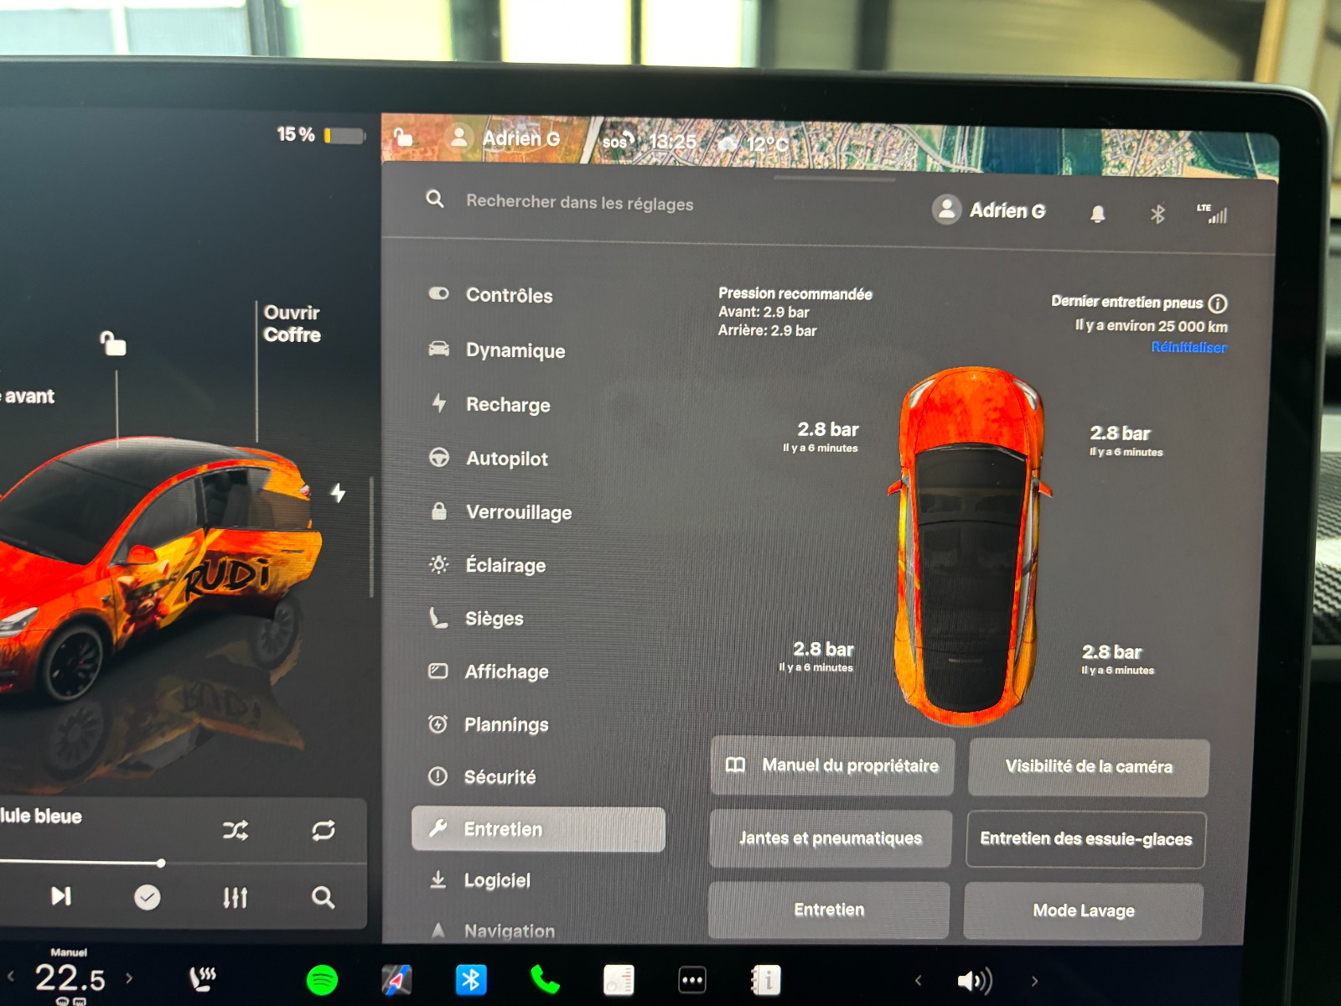Open the Adrien G profile menu

click(x=991, y=210)
